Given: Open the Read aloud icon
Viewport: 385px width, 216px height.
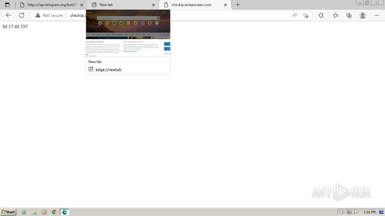Looking at the screenshot, I should click(x=295, y=15).
